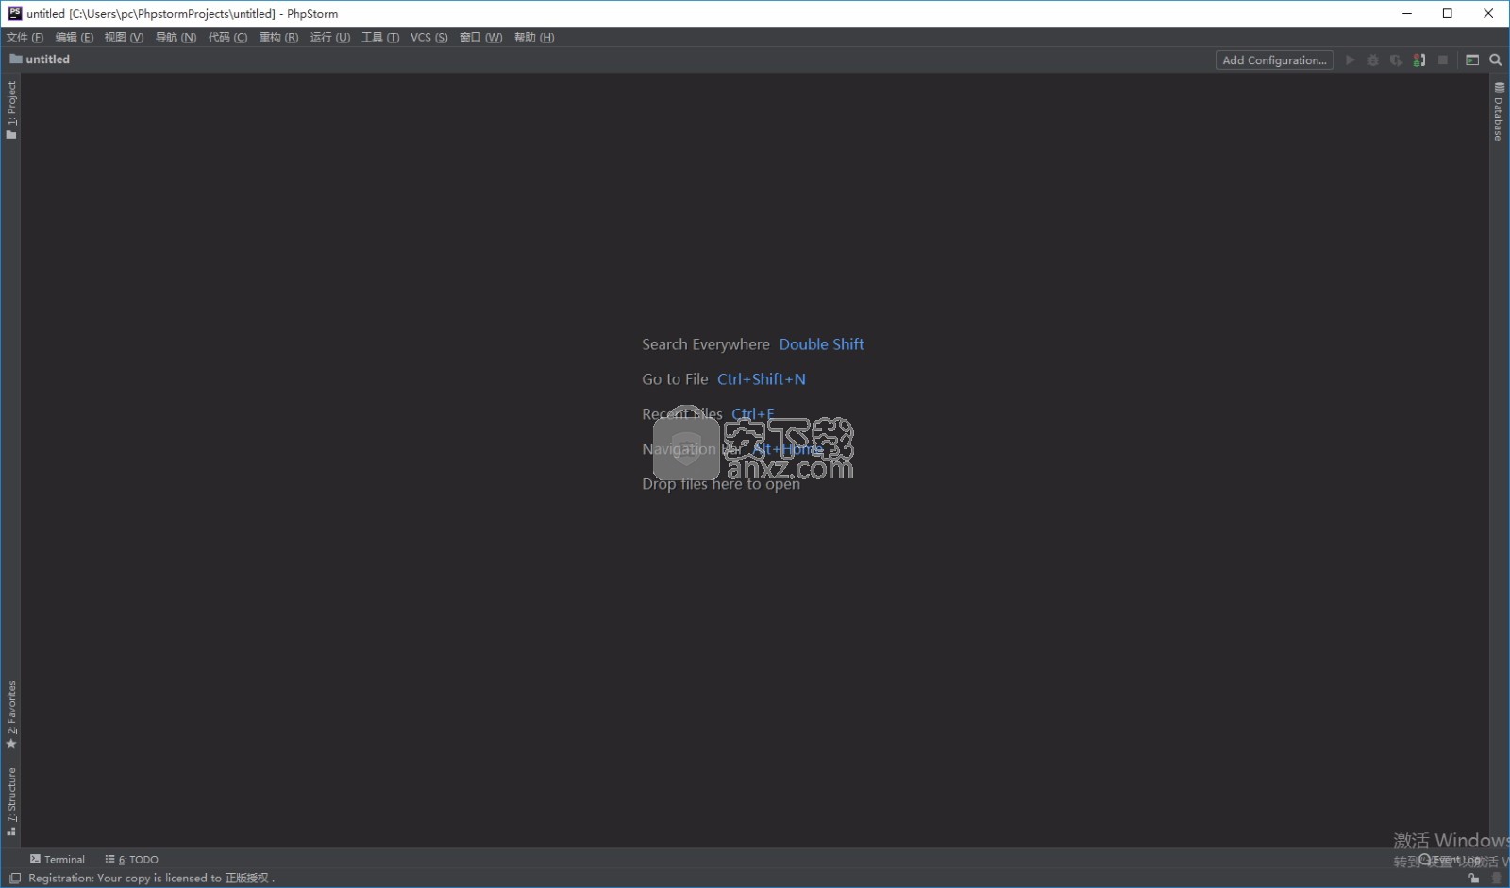Image resolution: width=1510 pixels, height=888 pixels.
Task: Click Run with Coverage icon
Action: [1396, 59]
